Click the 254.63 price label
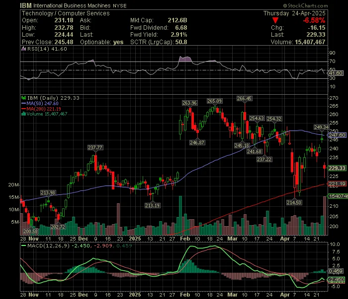 (257, 119)
